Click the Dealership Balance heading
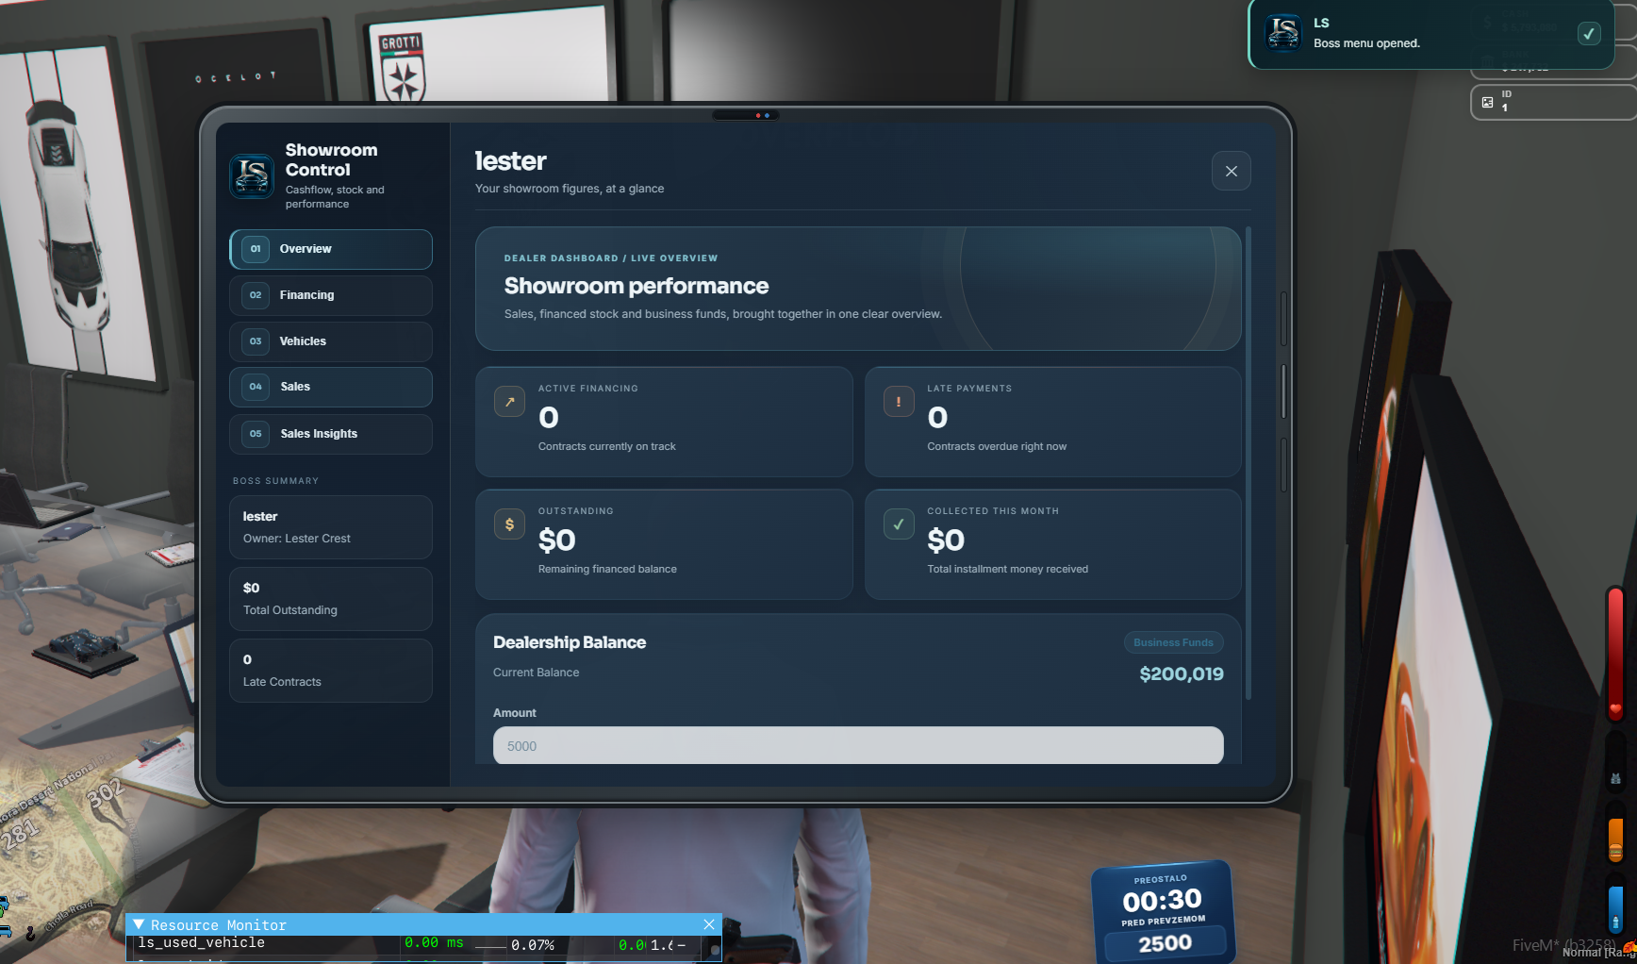Image resolution: width=1637 pixels, height=964 pixels. (x=570, y=642)
